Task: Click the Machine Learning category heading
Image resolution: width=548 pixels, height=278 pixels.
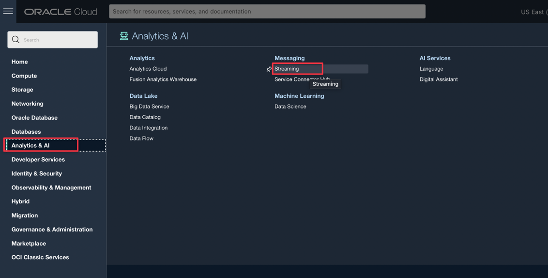Action: (x=299, y=96)
